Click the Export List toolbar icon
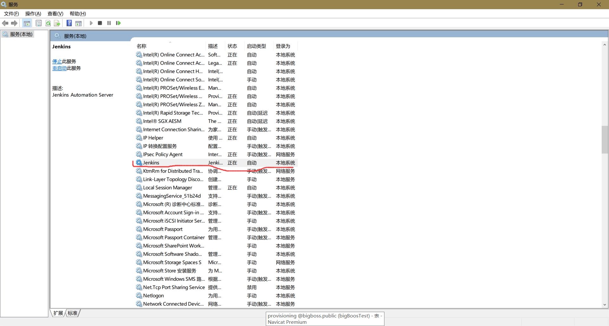The height and width of the screenshot is (326, 609). (57, 23)
